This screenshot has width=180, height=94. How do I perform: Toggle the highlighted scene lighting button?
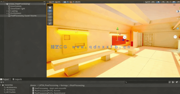pyautogui.click(x=158, y=2)
